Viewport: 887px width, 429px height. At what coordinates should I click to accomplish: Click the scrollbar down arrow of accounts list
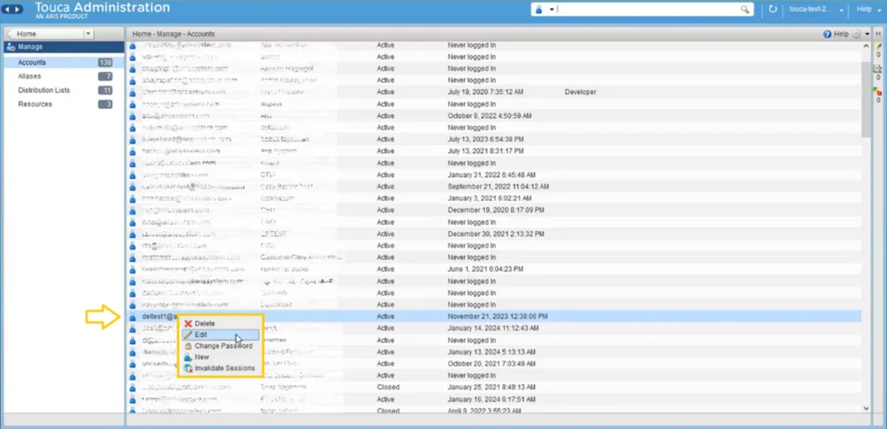click(x=865, y=407)
